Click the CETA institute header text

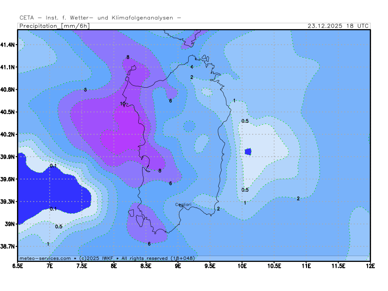click(x=100, y=18)
